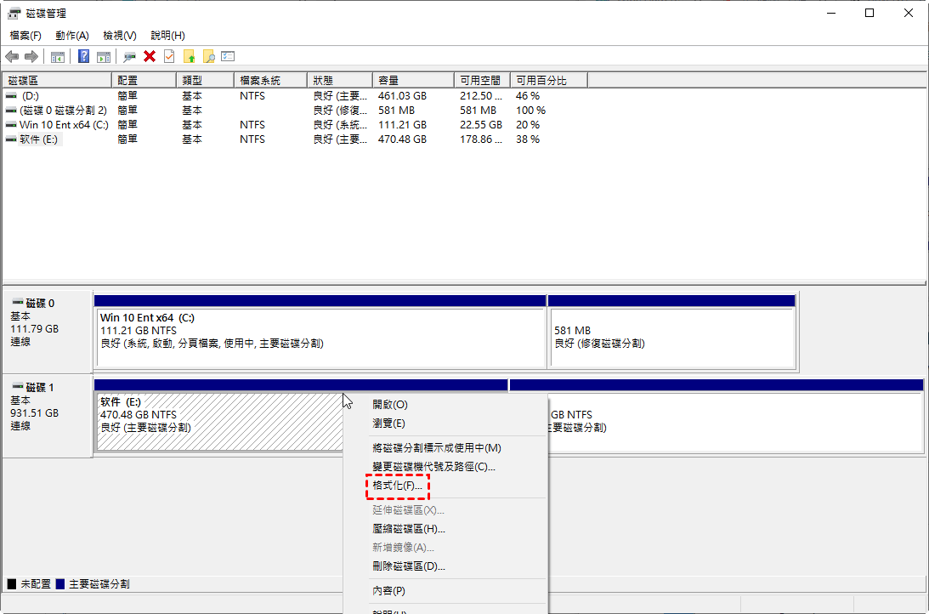
Task: Select 壓縮磁碟區(H)... in the context menu
Action: (409, 529)
